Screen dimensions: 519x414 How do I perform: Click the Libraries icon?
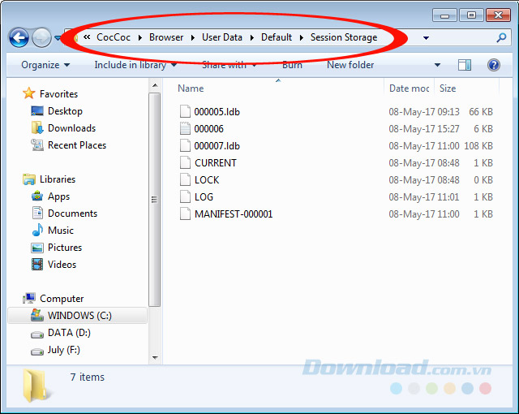(29, 179)
